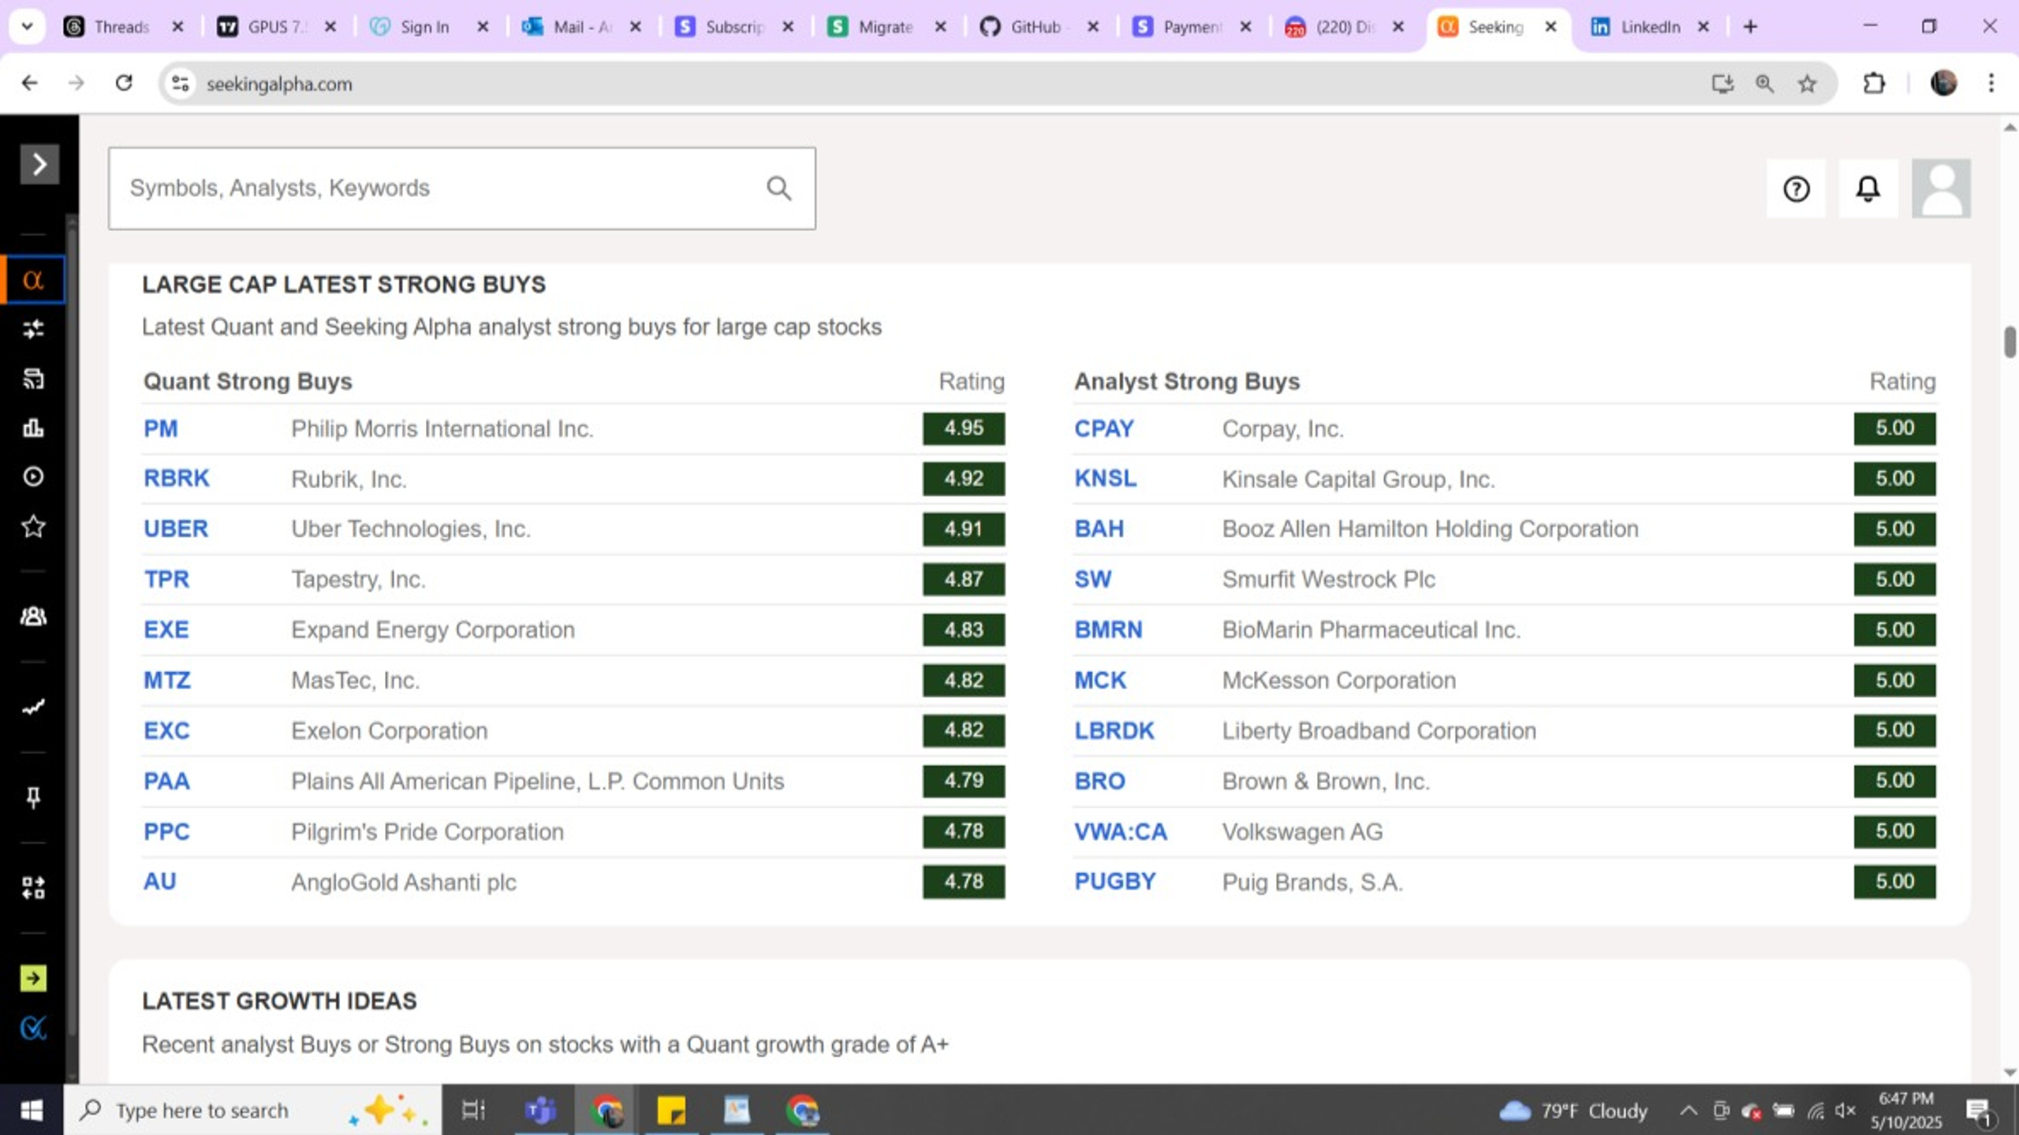Open the PUGBY ticker link

[1115, 882]
